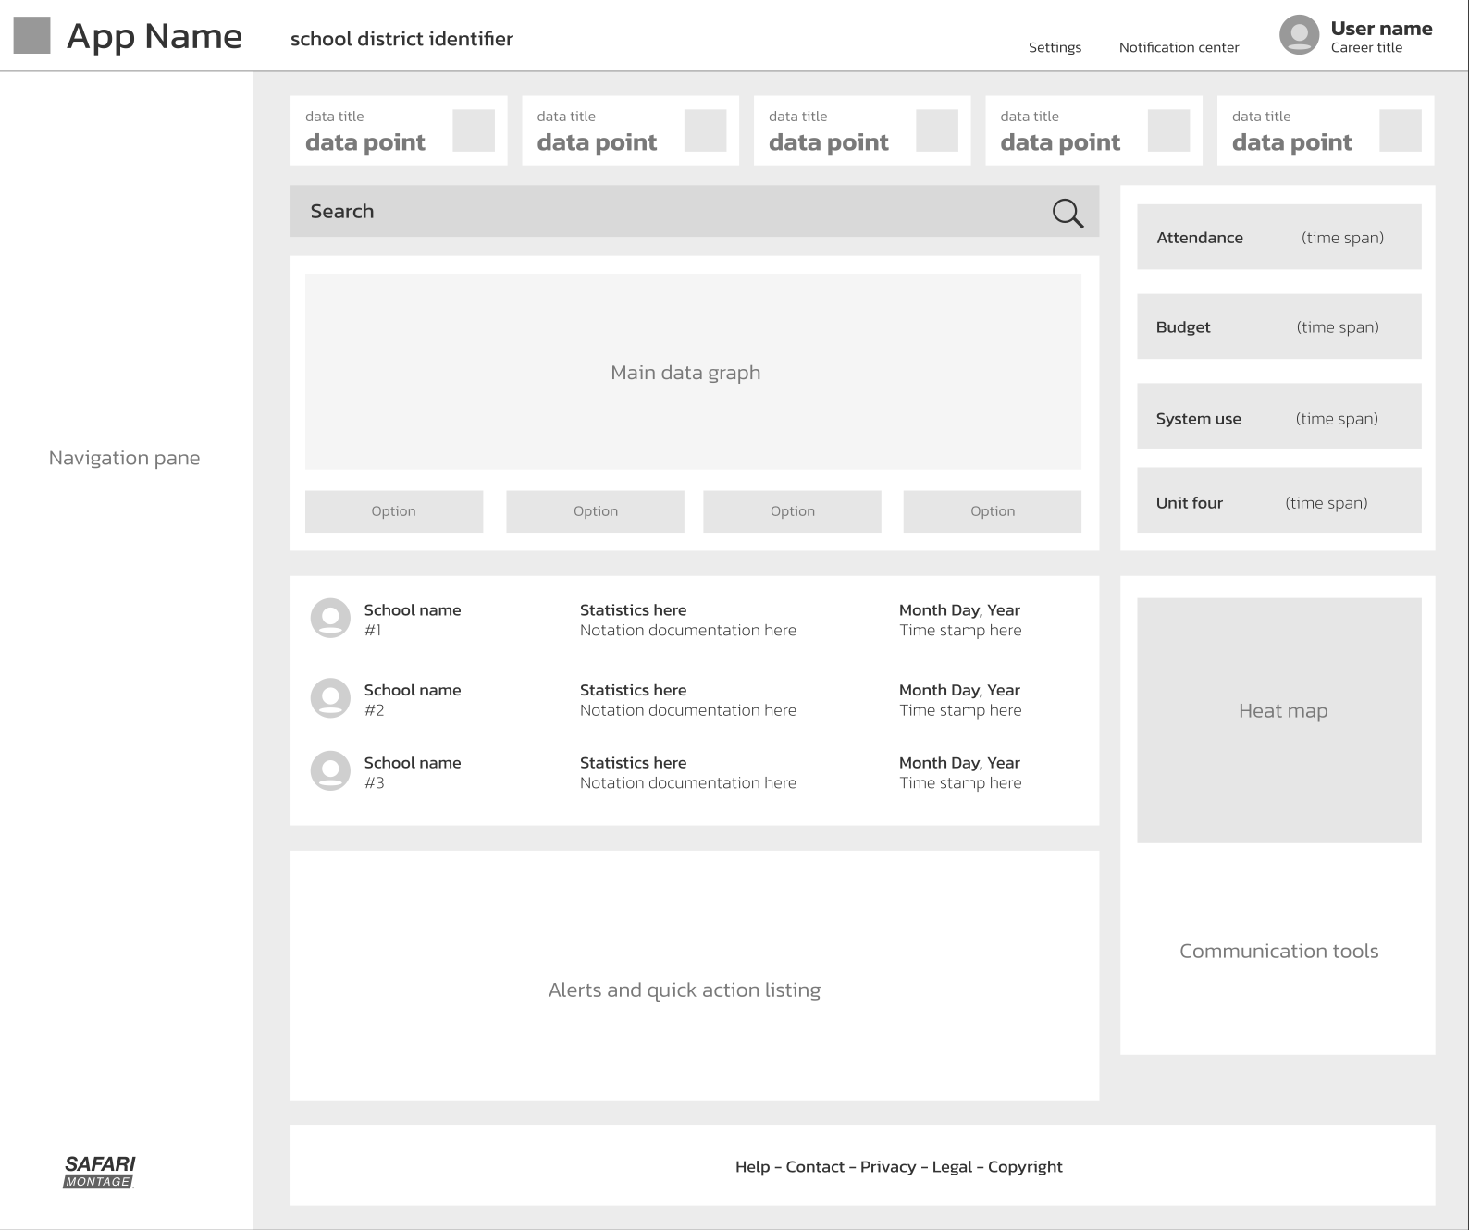The width and height of the screenshot is (1469, 1230).
Task: Click the first Option button under graph
Action: pos(393,511)
